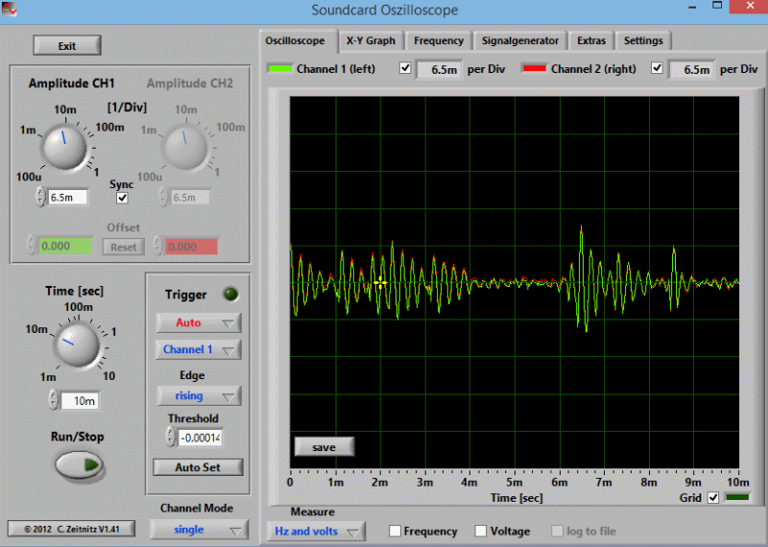This screenshot has height=547, width=768.
Task: Toggle the Grid checkbox
Action: [713, 498]
